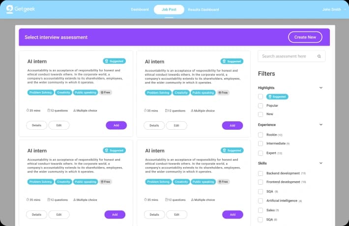Enable the Popular filter checkbox
349x226 pixels.
click(x=261, y=106)
